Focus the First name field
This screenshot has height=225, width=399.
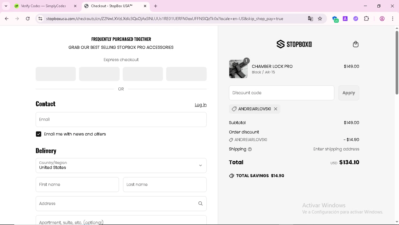[77, 185]
